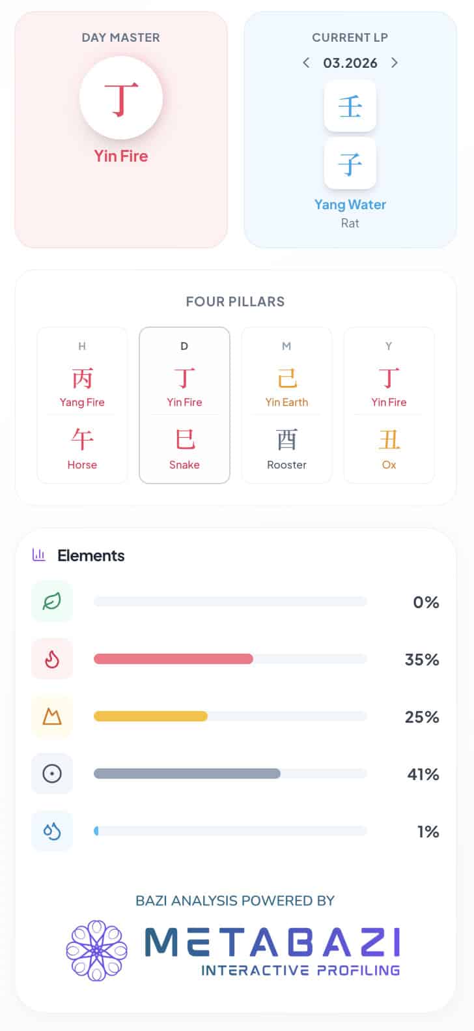
Task: Click the Wood element leaf icon
Action: [52, 602]
